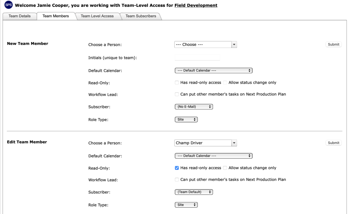This screenshot has width=351, height=214.
Task: Open the Champ Driver person dropdown arrow
Action: (234, 143)
